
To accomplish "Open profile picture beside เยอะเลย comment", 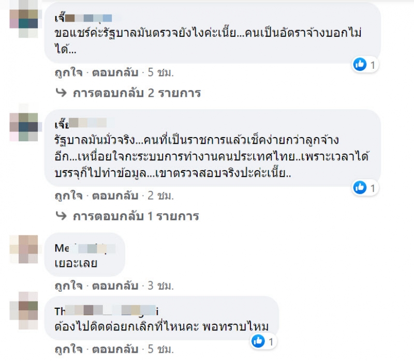I will coord(25,248).
